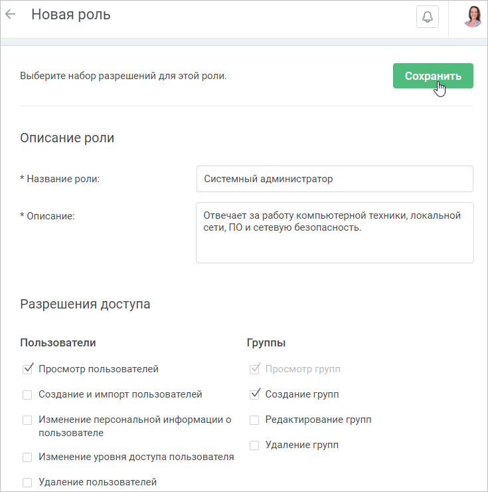Enable Создание и импорт пользователей
Screen dimensions: 488x492
[27, 395]
